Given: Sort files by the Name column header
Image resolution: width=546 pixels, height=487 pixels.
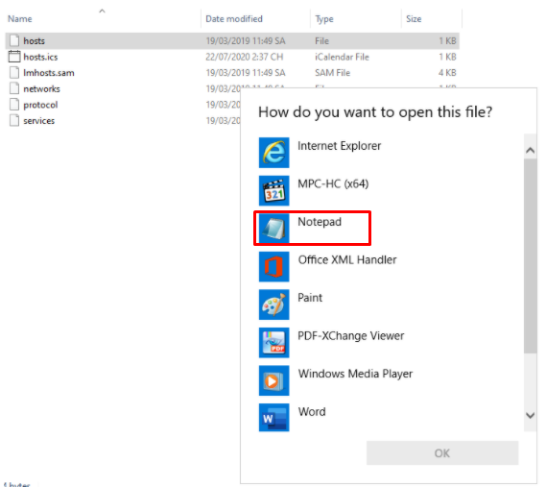Looking at the screenshot, I should [x=20, y=19].
